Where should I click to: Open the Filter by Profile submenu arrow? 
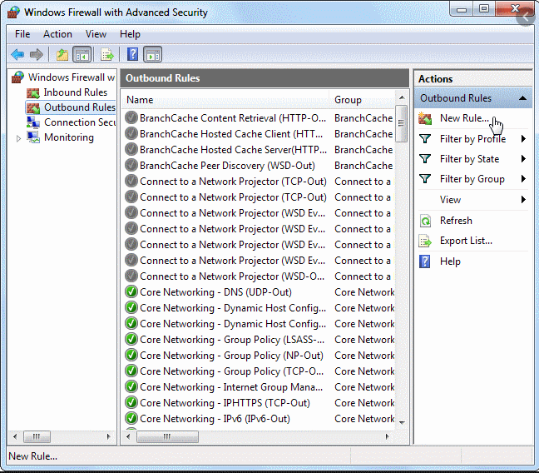(523, 139)
